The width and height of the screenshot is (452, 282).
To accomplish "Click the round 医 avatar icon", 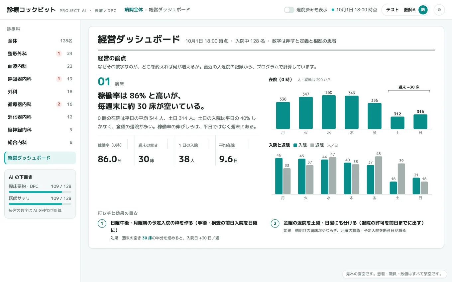I will coord(423,10).
